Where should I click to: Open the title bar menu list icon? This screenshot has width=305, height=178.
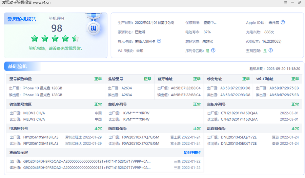[286, 2]
